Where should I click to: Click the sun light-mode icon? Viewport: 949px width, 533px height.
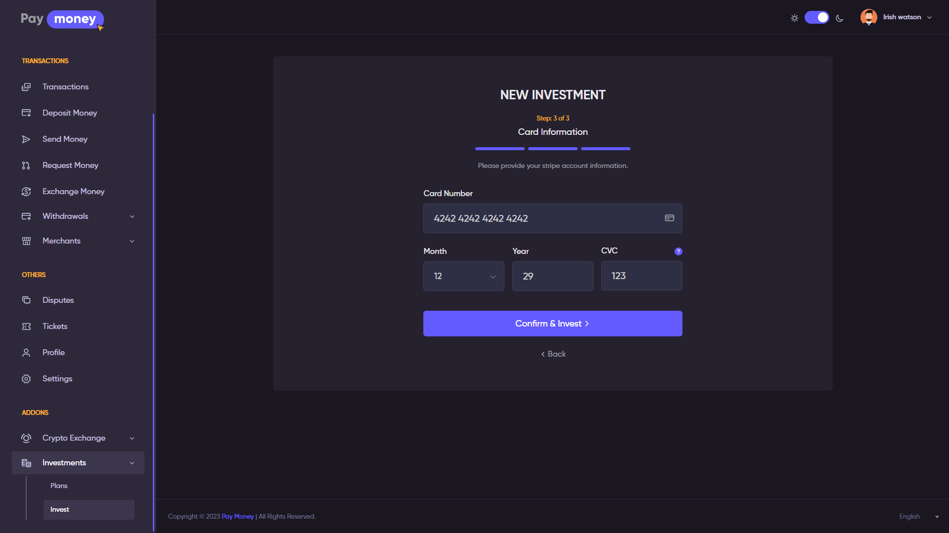click(794, 18)
